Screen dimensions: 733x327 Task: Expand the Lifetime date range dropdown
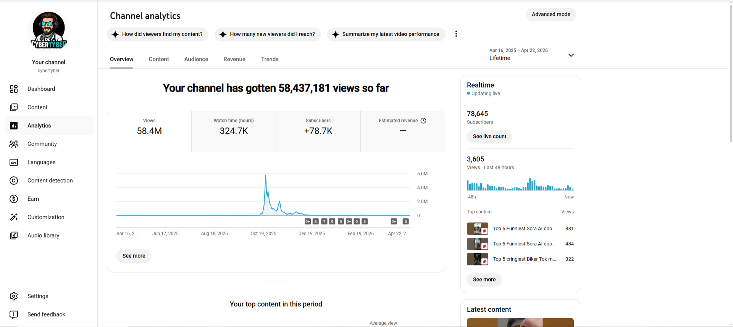[571, 55]
